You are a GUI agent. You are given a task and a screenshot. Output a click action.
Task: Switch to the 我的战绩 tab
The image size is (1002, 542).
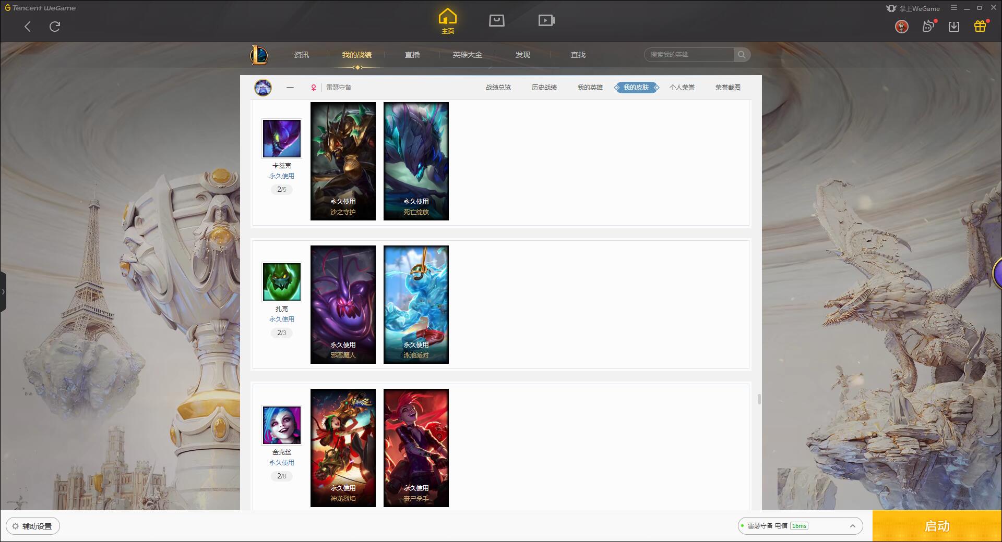[357, 55]
